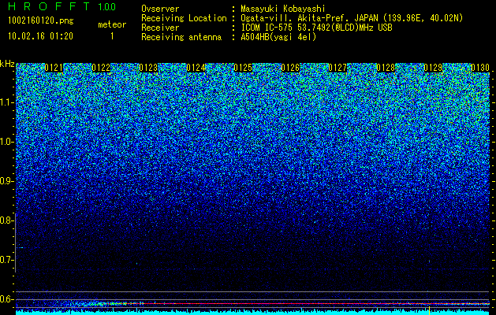496x315 pixels.
Task: Click the 0126 time marker
Action: point(290,68)
